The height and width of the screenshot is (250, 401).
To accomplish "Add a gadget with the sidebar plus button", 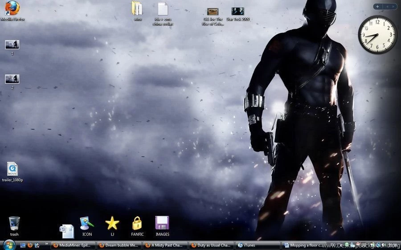I will [377, 7].
